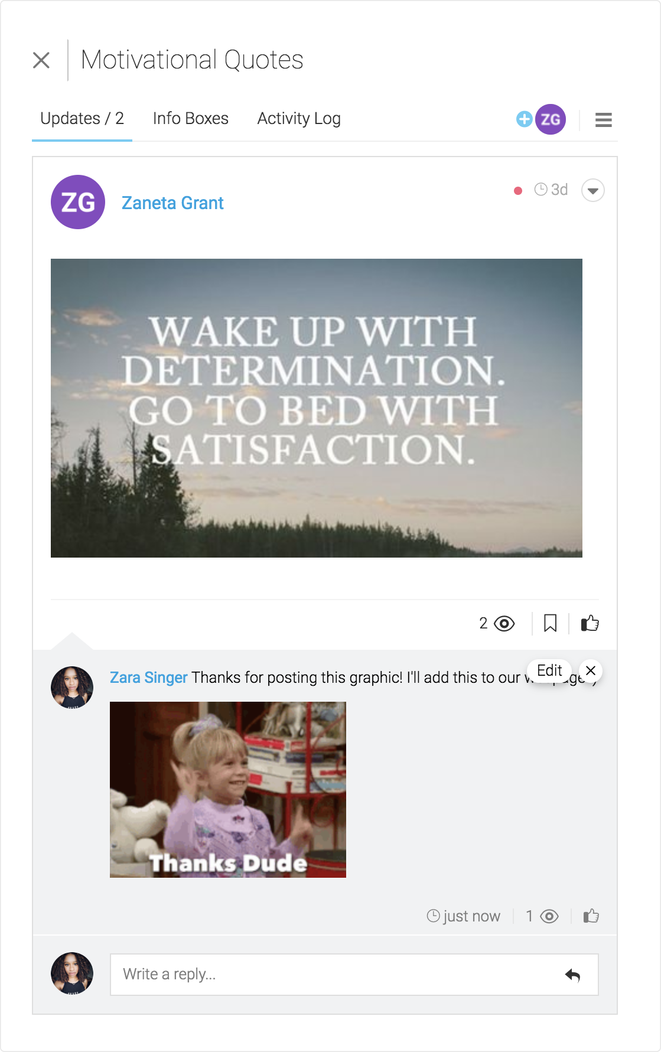
Task: View who has seen the main update
Action: point(497,624)
